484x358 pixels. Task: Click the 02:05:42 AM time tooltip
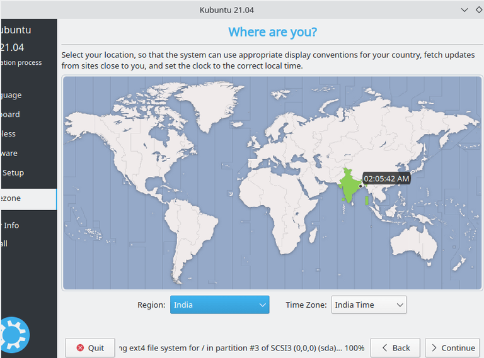pyautogui.click(x=386, y=179)
